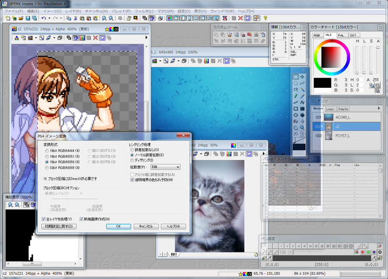
Task: Select the eyedropper tool
Action: [302, 96]
